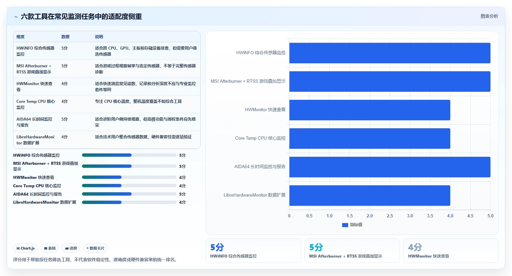The height and width of the screenshot is (276, 512).
Task: Click the 图表分析 label in the header
Action: coord(489,16)
